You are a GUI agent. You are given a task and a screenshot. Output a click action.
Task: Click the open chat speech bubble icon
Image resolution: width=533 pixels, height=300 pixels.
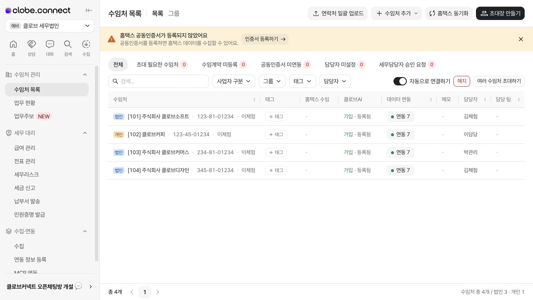(x=78, y=286)
